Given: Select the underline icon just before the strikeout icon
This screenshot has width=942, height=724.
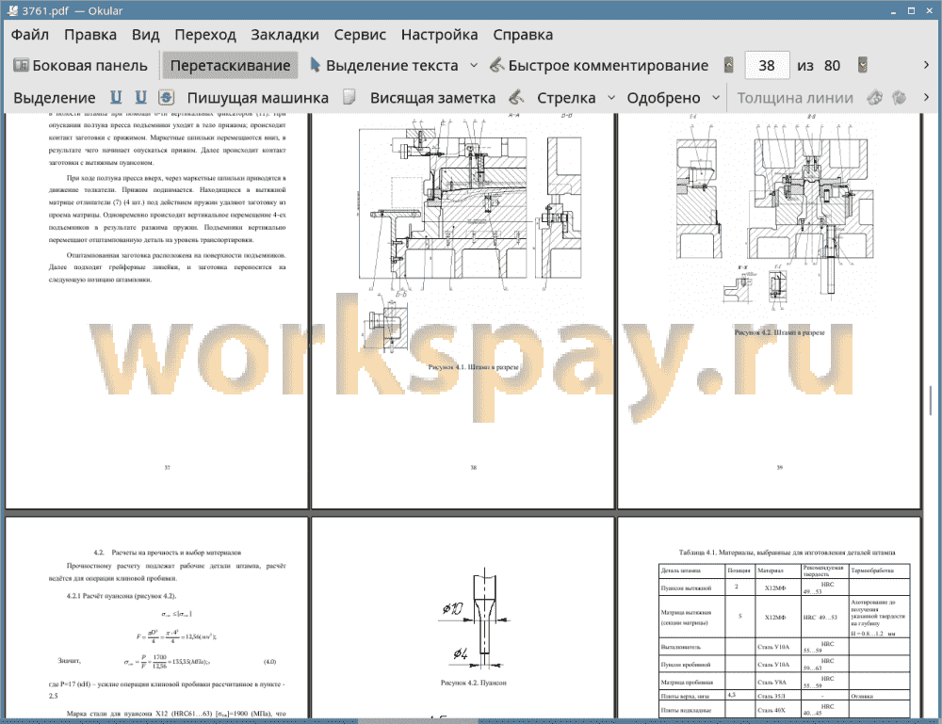Looking at the screenshot, I should tap(141, 97).
